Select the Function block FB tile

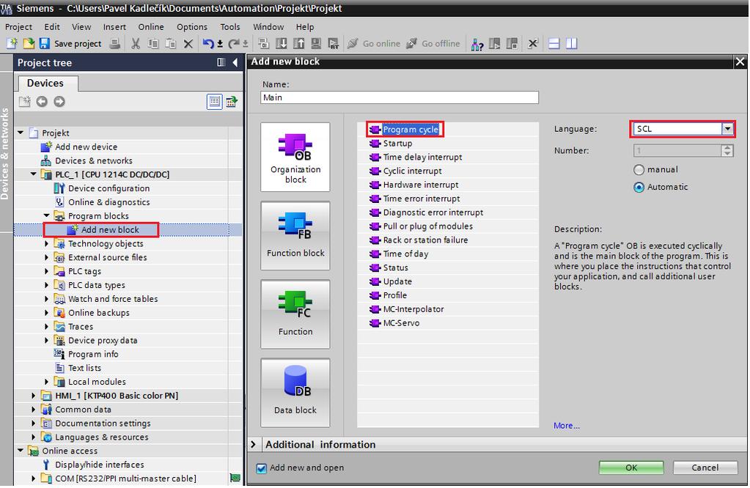point(295,236)
